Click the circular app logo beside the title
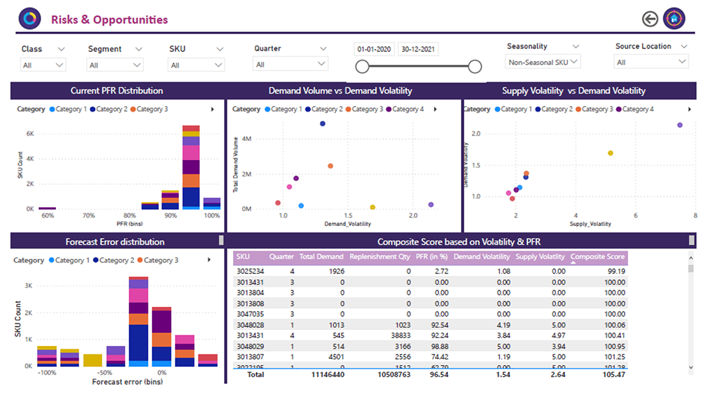This screenshot has height=394, width=701. (30, 19)
